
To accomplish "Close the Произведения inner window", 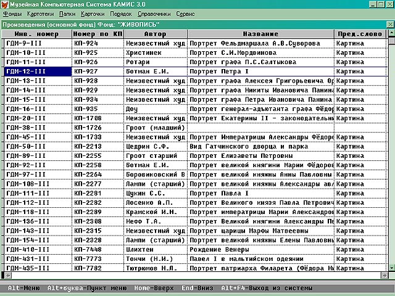I will tap(390, 25).
